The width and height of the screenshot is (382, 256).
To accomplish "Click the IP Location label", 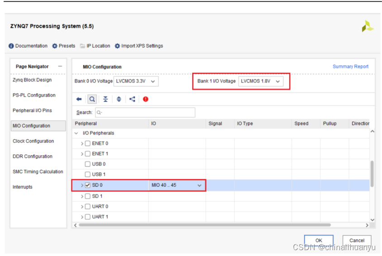I will tap(98, 46).
